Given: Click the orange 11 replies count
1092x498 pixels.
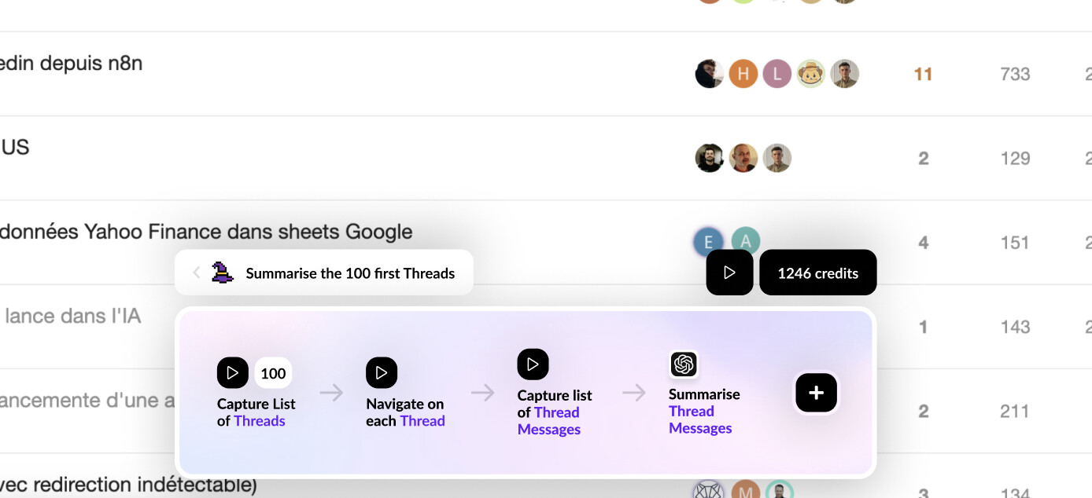Looking at the screenshot, I should (x=923, y=75).
